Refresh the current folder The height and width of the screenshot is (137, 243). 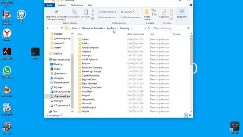[148, 28]
